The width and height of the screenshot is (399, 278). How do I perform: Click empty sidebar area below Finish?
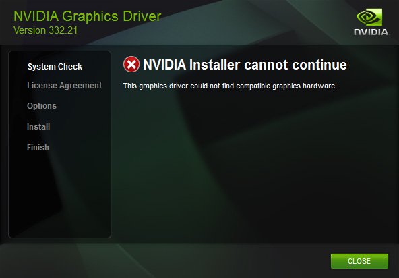59,196
